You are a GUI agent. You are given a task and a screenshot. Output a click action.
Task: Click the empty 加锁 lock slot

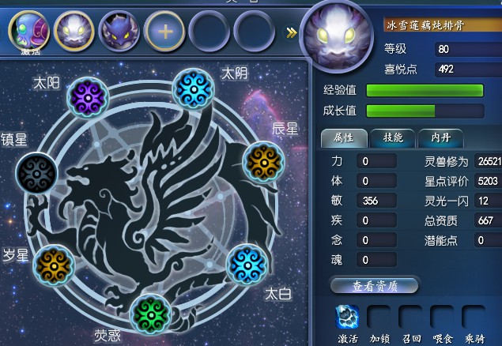click(x=379, y=317)
